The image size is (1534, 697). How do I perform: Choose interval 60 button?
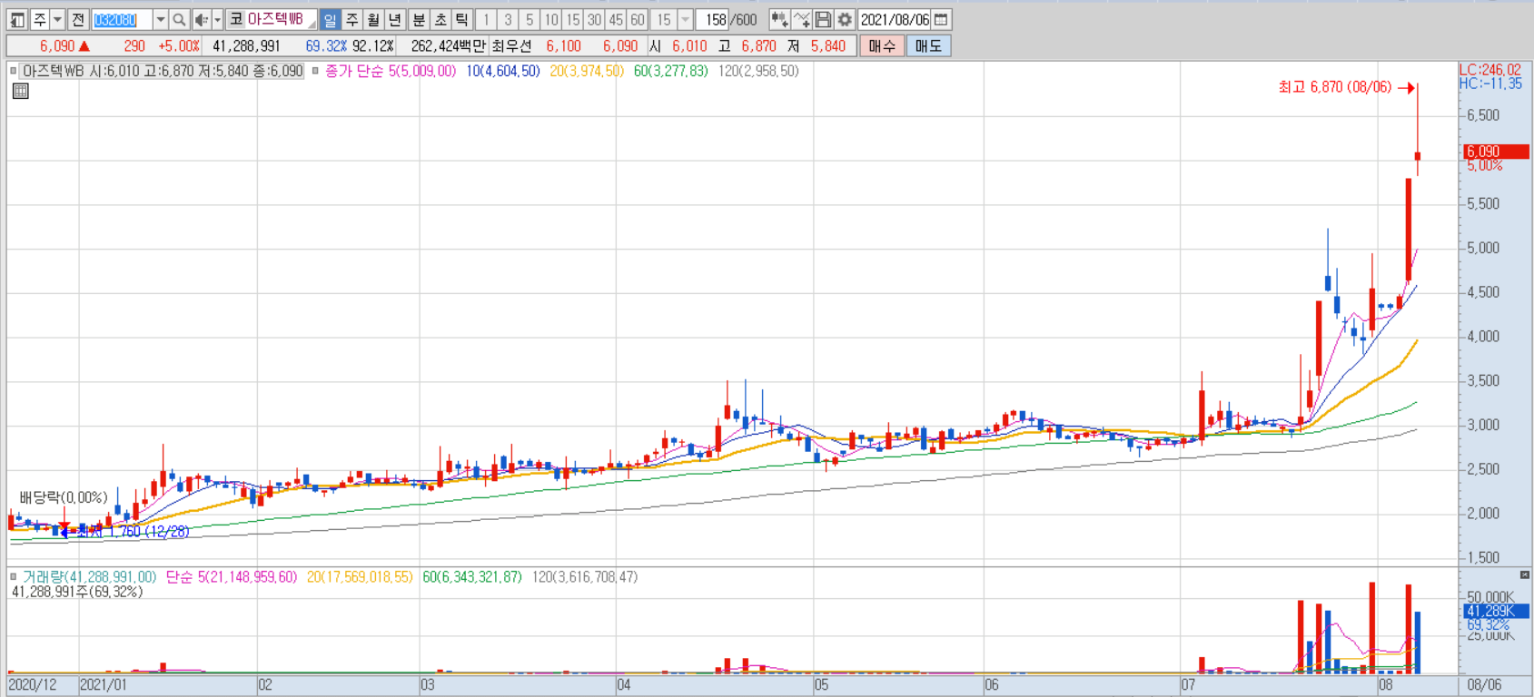[638, 19]
